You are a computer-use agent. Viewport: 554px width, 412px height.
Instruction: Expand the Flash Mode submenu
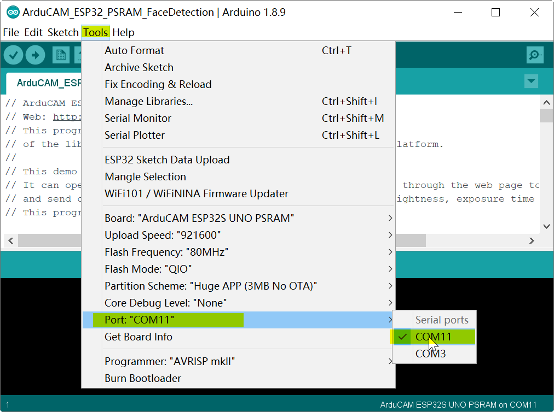coord(239,269)
